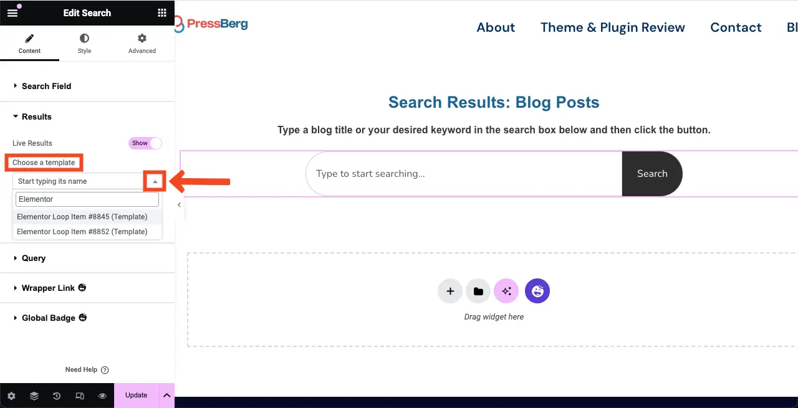
Task: Click the AI sparkles icon in the container
Action: pyautogui.click(x=506, y=291)
